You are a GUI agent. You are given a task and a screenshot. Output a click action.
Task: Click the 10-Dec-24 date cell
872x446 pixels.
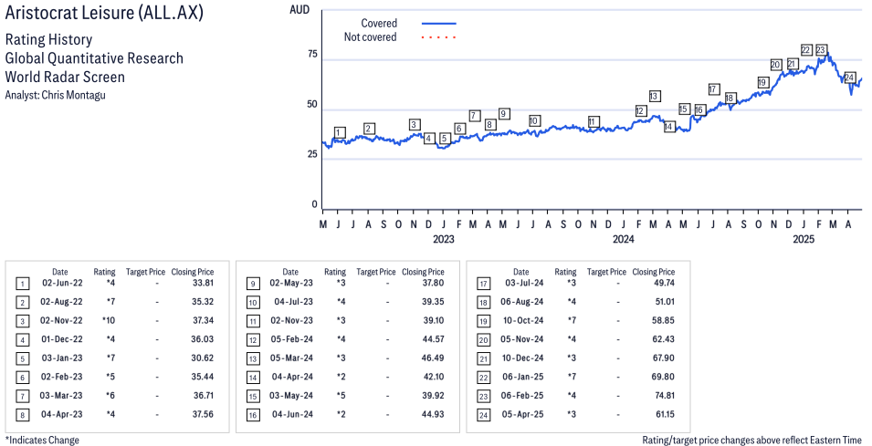pyautogui.click(x=523, y=358)
